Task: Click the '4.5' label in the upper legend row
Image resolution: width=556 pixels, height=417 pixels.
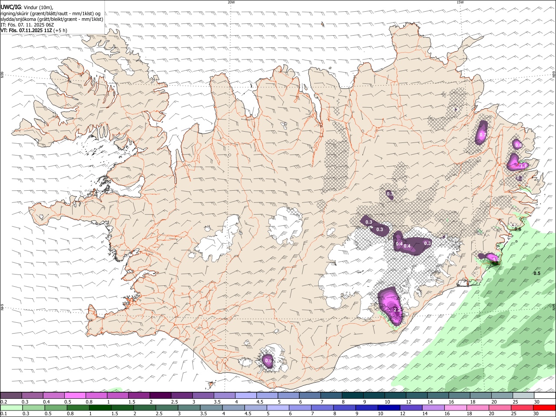Action: (x=260, y=402)
